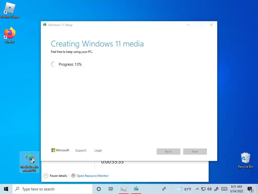Switch to Task Manager taskbar icon
The width and height of the screenshot is (258, 194).
tap(123, 189)
